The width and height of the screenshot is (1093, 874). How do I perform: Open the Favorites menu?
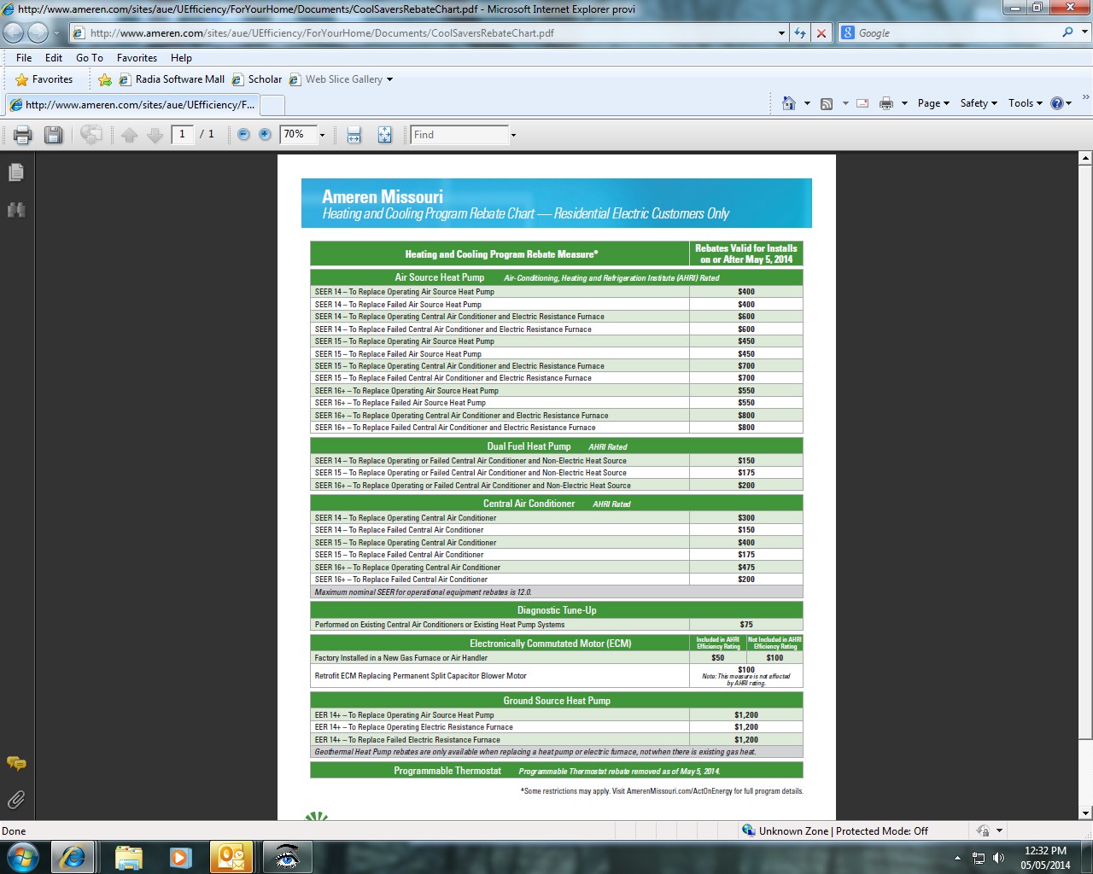pyautogui.click(x=137, y=58)
